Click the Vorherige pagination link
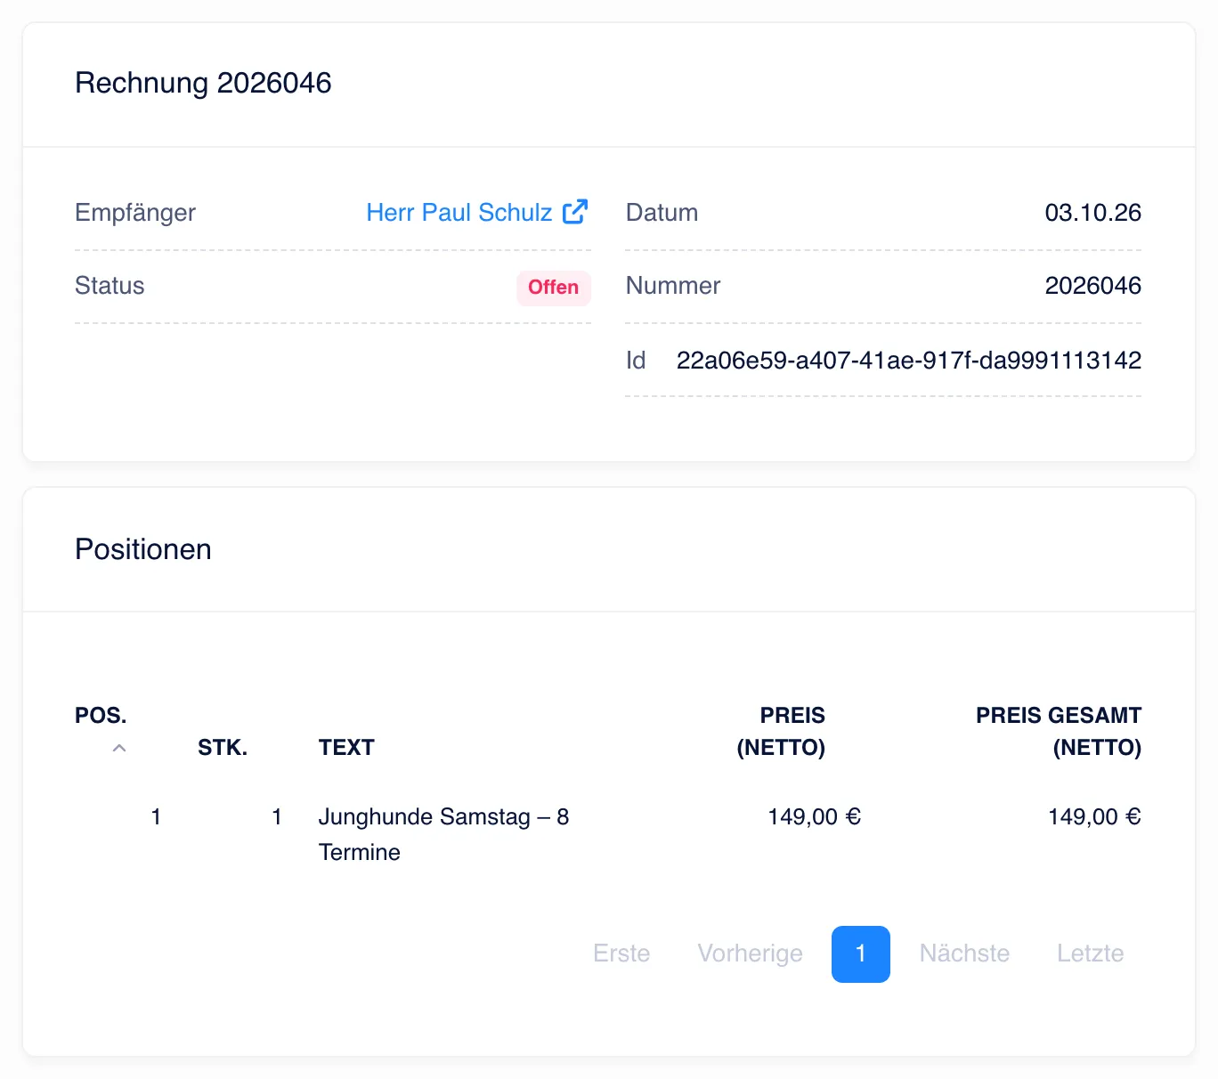The height and width of the screenshot is (1079, 1218). pos(750,953)
